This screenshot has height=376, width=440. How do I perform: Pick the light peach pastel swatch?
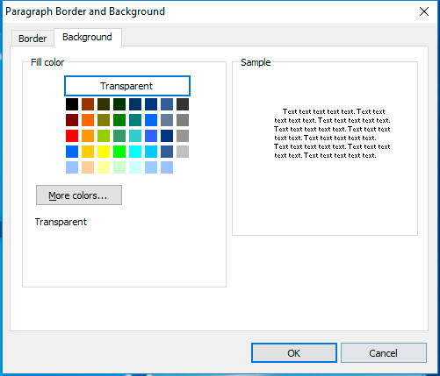[88, 167]
